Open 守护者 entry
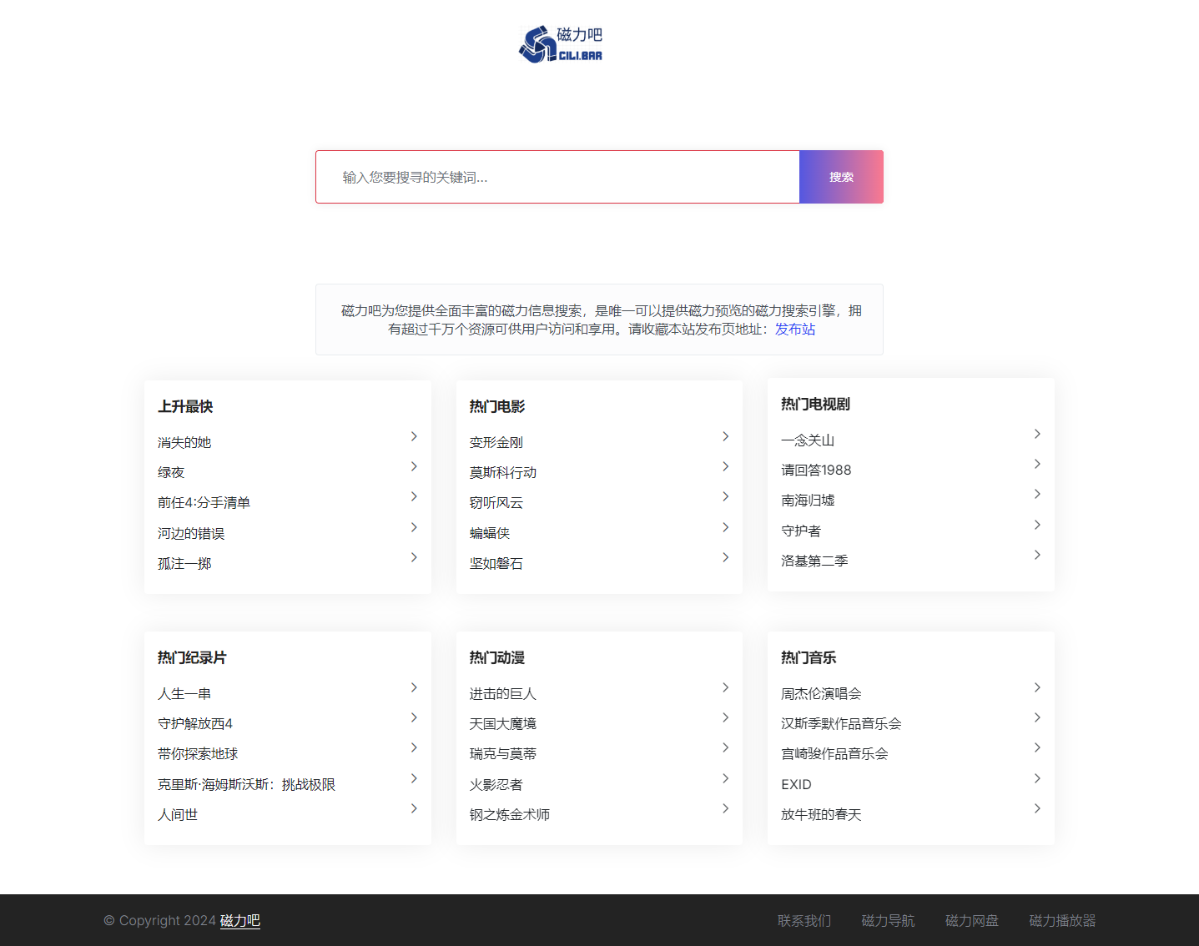 [801, 531]
